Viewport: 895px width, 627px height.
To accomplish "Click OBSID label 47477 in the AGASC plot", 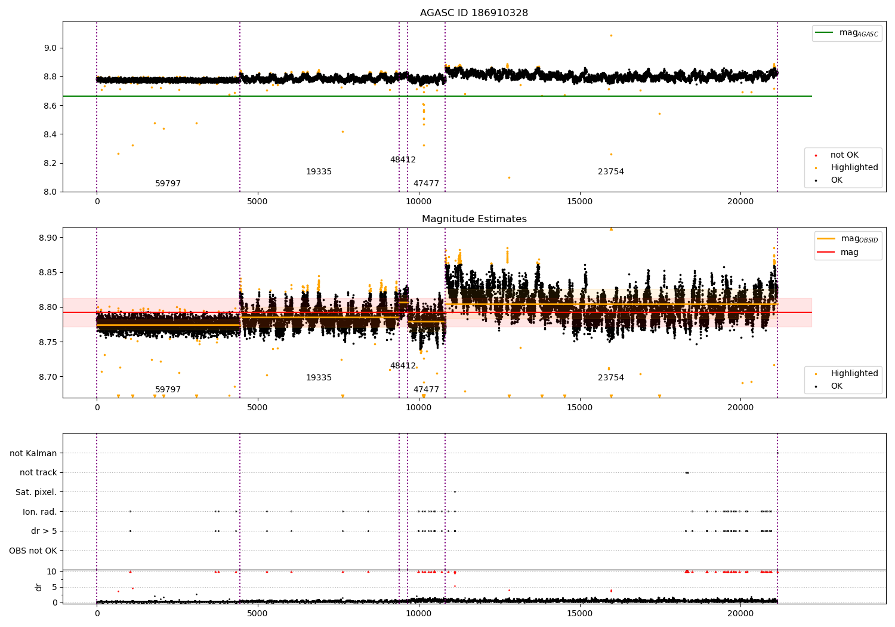I will click(x=426, y=184).
